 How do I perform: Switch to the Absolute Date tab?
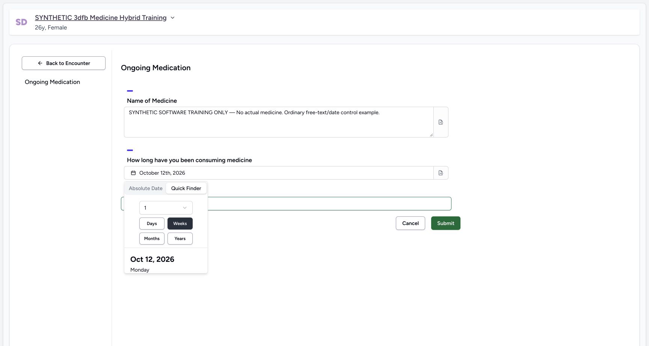click(146, 188)
